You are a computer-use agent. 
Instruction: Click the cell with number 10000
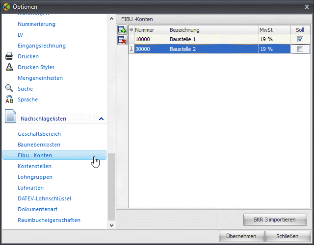tap(152, 39)
